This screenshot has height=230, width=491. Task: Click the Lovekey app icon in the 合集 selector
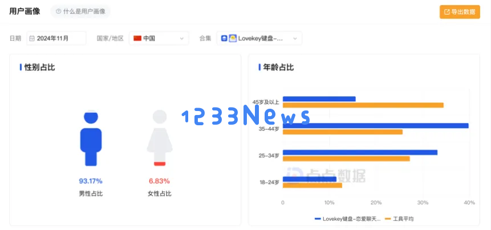click(233, 39)
